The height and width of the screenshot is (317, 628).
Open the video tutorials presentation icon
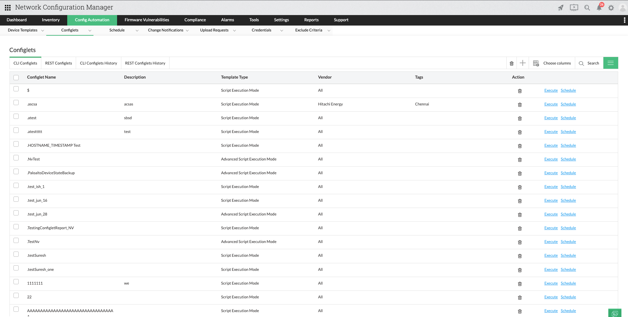coord(574,8)
